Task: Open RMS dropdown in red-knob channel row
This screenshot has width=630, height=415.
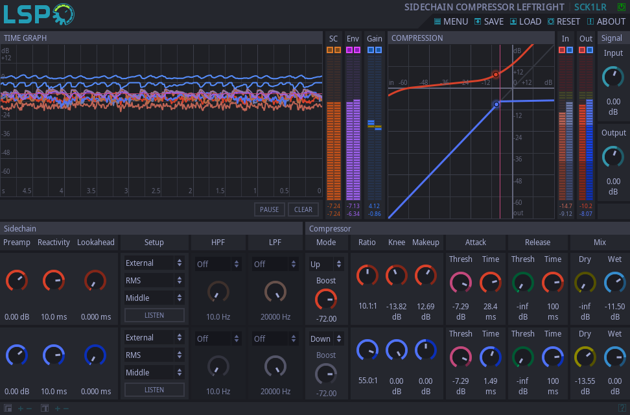Action: click(154, 280)
